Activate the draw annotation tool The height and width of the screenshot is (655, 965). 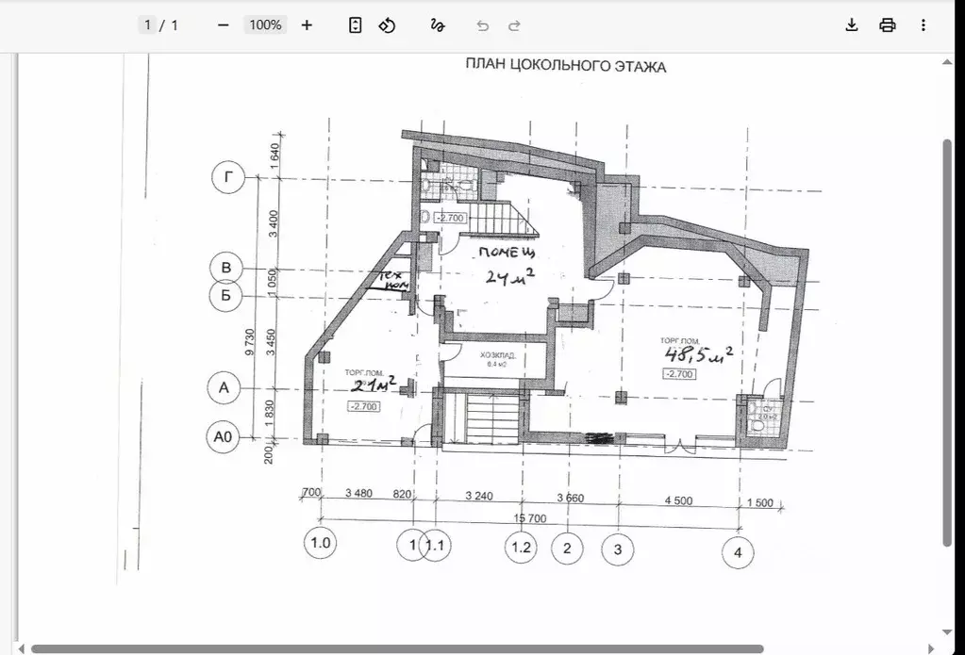(x=438, y=25)
